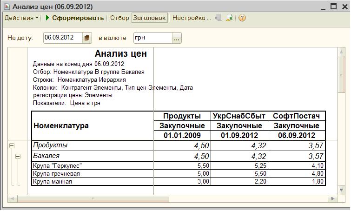Open the Действия dropdown menu
The image size is (351, 211).
coord(21,18)
